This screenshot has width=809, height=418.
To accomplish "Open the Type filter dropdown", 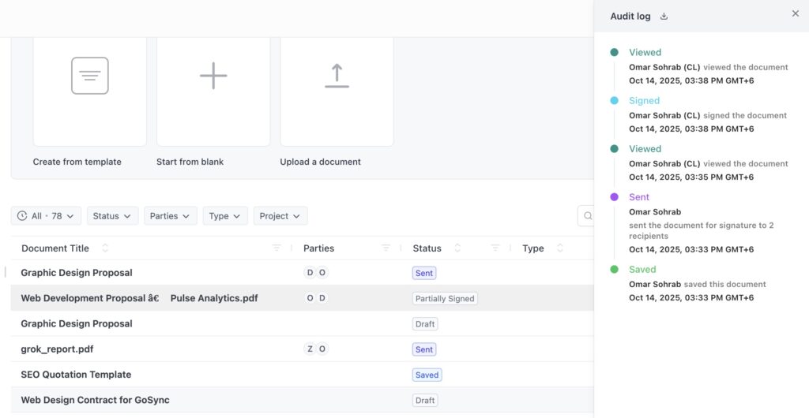I will click(224, 216).
